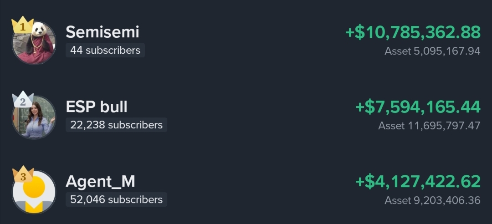Click the silver rank 2 crown
The image size is (492, 224).
22,100
